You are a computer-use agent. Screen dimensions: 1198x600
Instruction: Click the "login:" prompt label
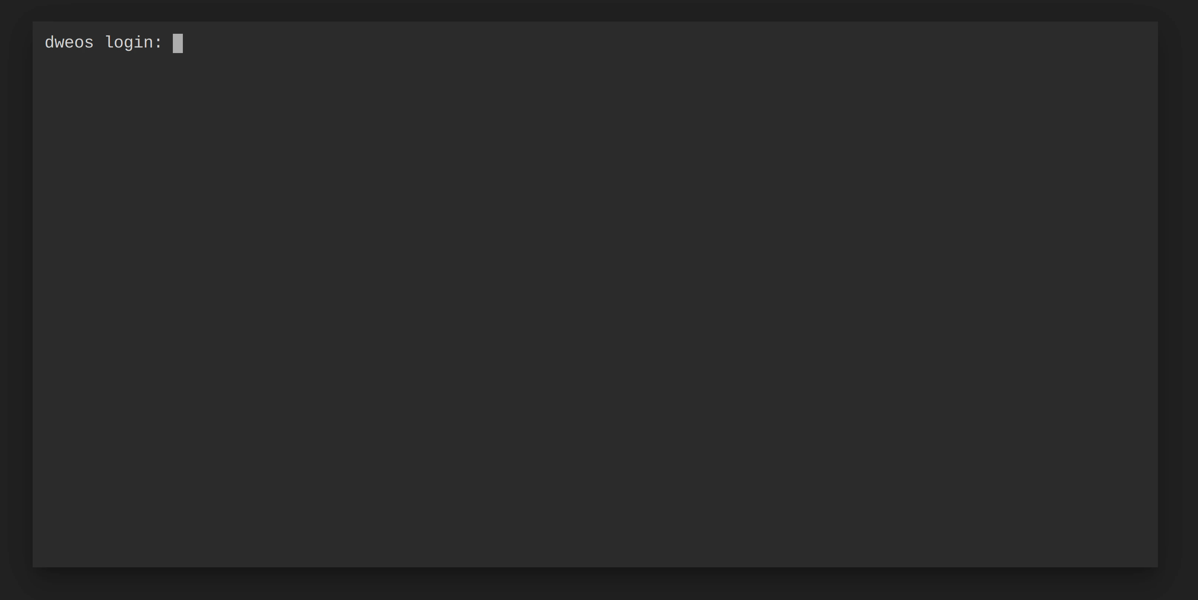click(134, 43)
